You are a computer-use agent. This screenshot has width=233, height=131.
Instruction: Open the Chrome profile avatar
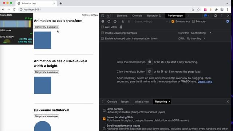222,9
